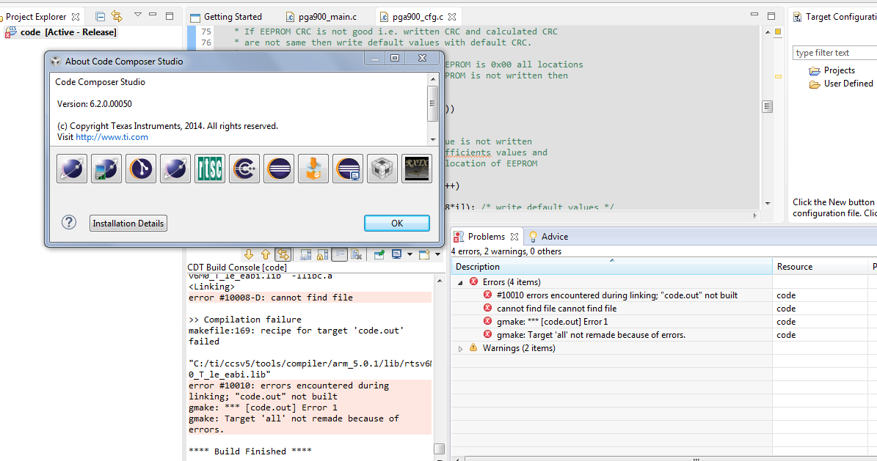Image resolution: width=877 pixels, height=461 pixels.
Task: Click the type filter text field
Action: pyautogui.click(x=834, y=53)
